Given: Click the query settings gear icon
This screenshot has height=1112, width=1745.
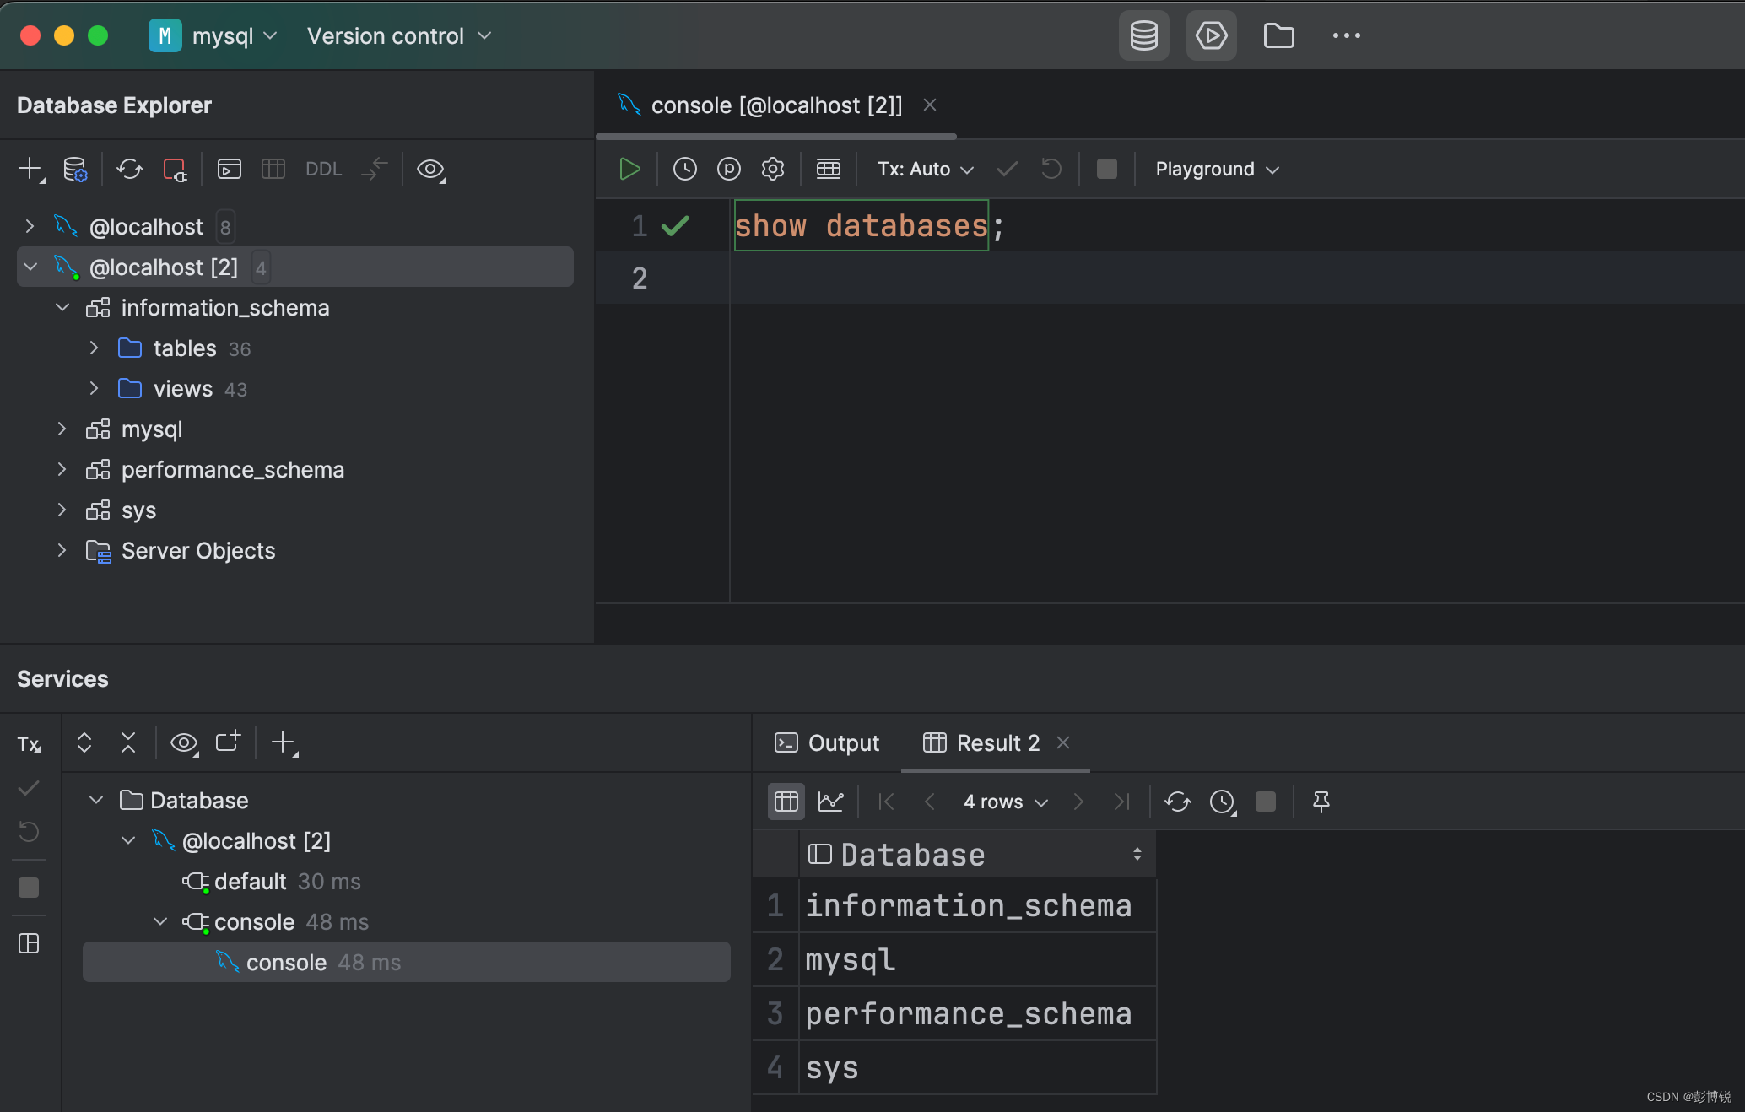Looking at the screenshot, I should (x=773, y=168).
